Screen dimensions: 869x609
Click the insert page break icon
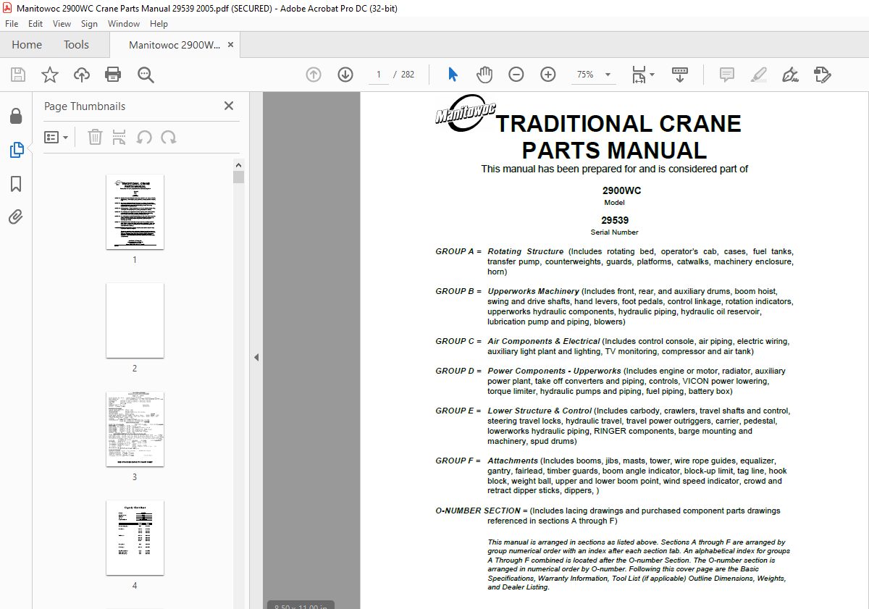coord(119,137)
